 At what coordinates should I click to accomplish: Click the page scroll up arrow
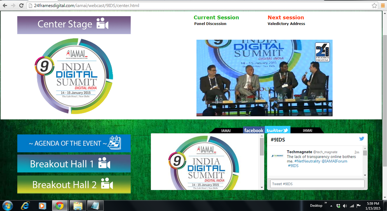click(384, 13)
